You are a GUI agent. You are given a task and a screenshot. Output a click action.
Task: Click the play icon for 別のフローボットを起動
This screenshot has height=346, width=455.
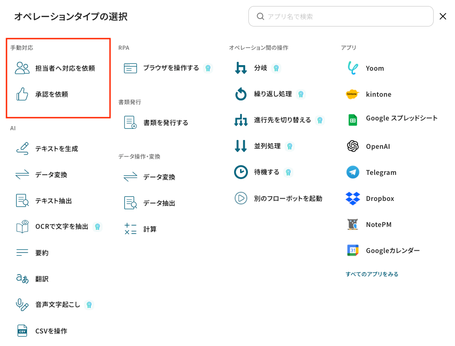(x=240, y=199)
